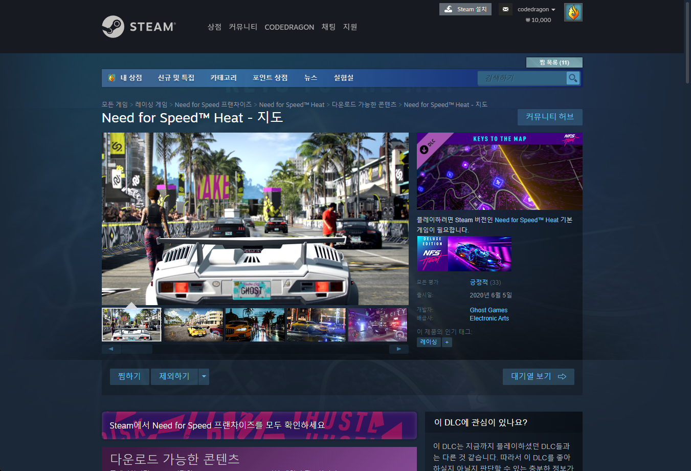
Task: Open the 커뮤니티 menu
Action: click(243, 27)
